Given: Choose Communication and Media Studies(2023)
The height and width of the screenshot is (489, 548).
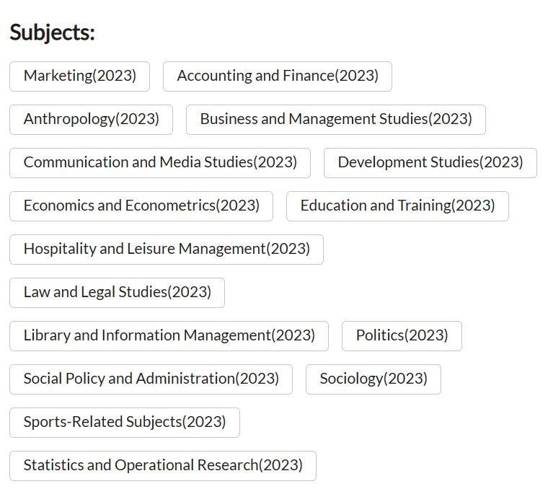Looking at the screenshot, I should (x=160, y=163).
